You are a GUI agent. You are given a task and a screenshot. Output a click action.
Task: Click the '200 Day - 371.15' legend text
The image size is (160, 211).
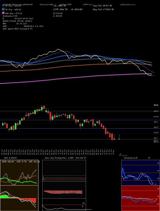[x=13, y=13]
